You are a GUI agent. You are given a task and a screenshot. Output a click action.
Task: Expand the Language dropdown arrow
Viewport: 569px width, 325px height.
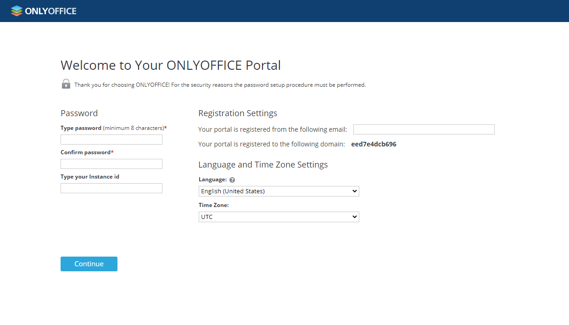coord(355,191)
